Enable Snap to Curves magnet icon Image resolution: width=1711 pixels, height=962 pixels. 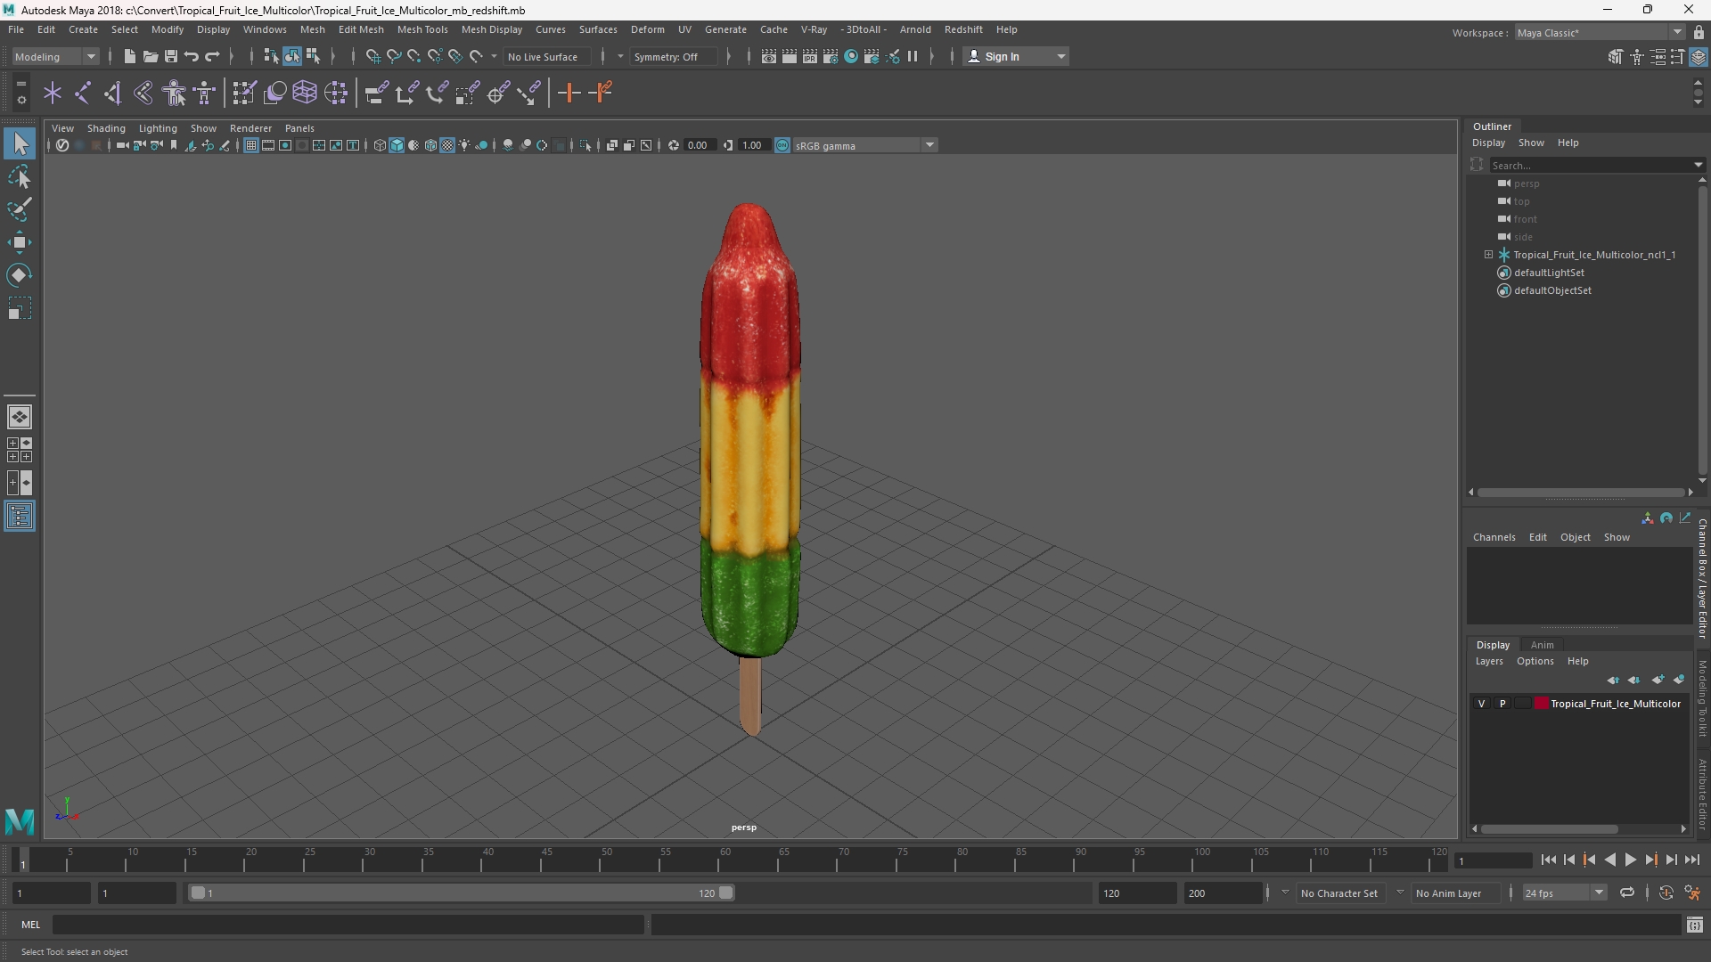[x=393, y=56]
